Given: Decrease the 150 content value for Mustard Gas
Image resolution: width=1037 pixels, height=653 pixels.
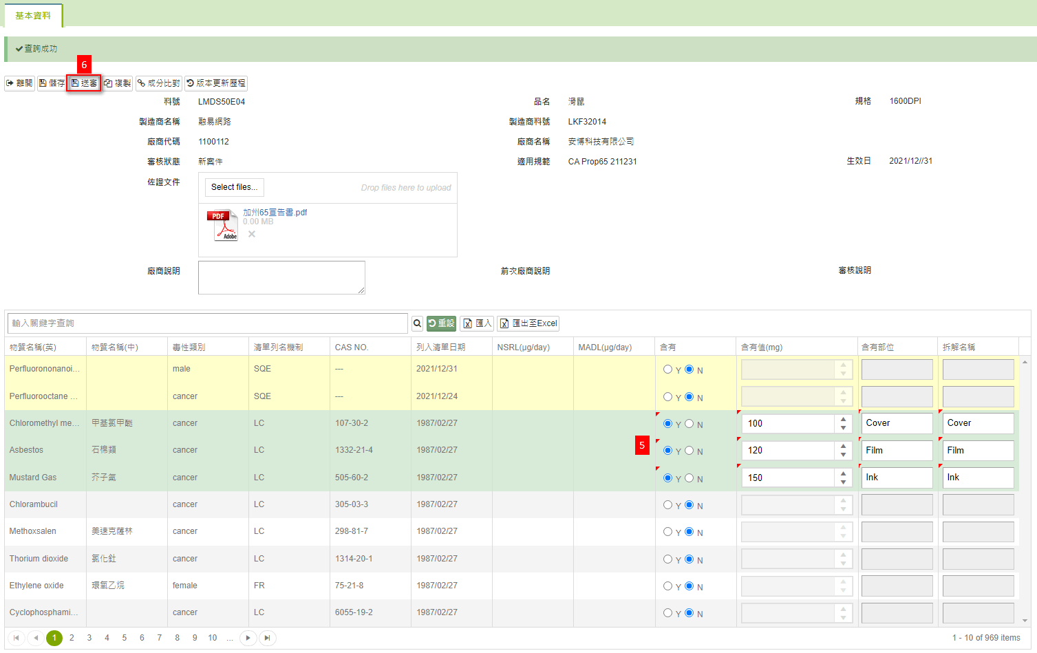Looking at the screenshot, I should (843, 482).
